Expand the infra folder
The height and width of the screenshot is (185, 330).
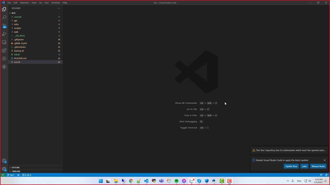point(36,24)
